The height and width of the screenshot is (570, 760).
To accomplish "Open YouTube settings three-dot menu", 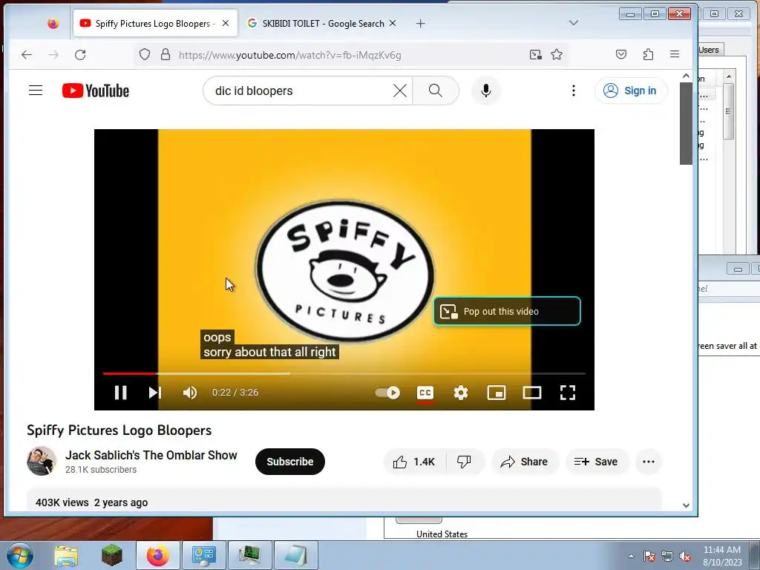I will [x=574, y=91].
